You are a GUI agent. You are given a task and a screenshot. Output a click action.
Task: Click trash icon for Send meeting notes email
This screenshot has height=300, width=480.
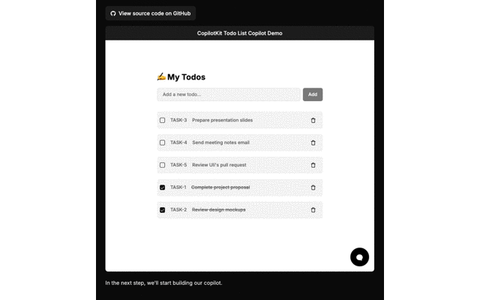pos(313,142)
